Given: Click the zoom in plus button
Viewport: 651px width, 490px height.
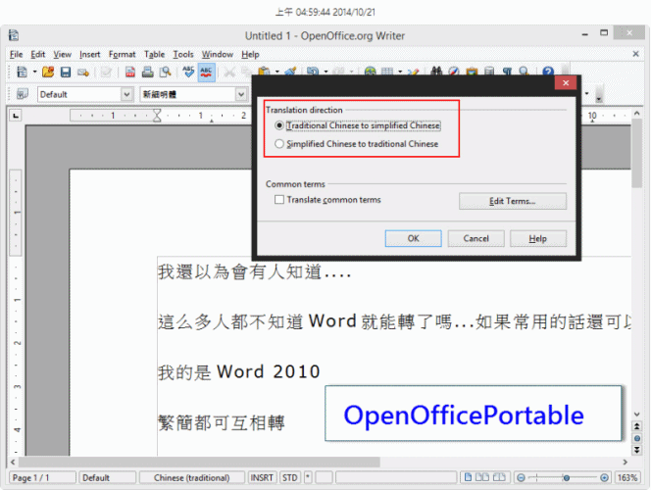Looking at the screenshot, I should pos(605,478).
